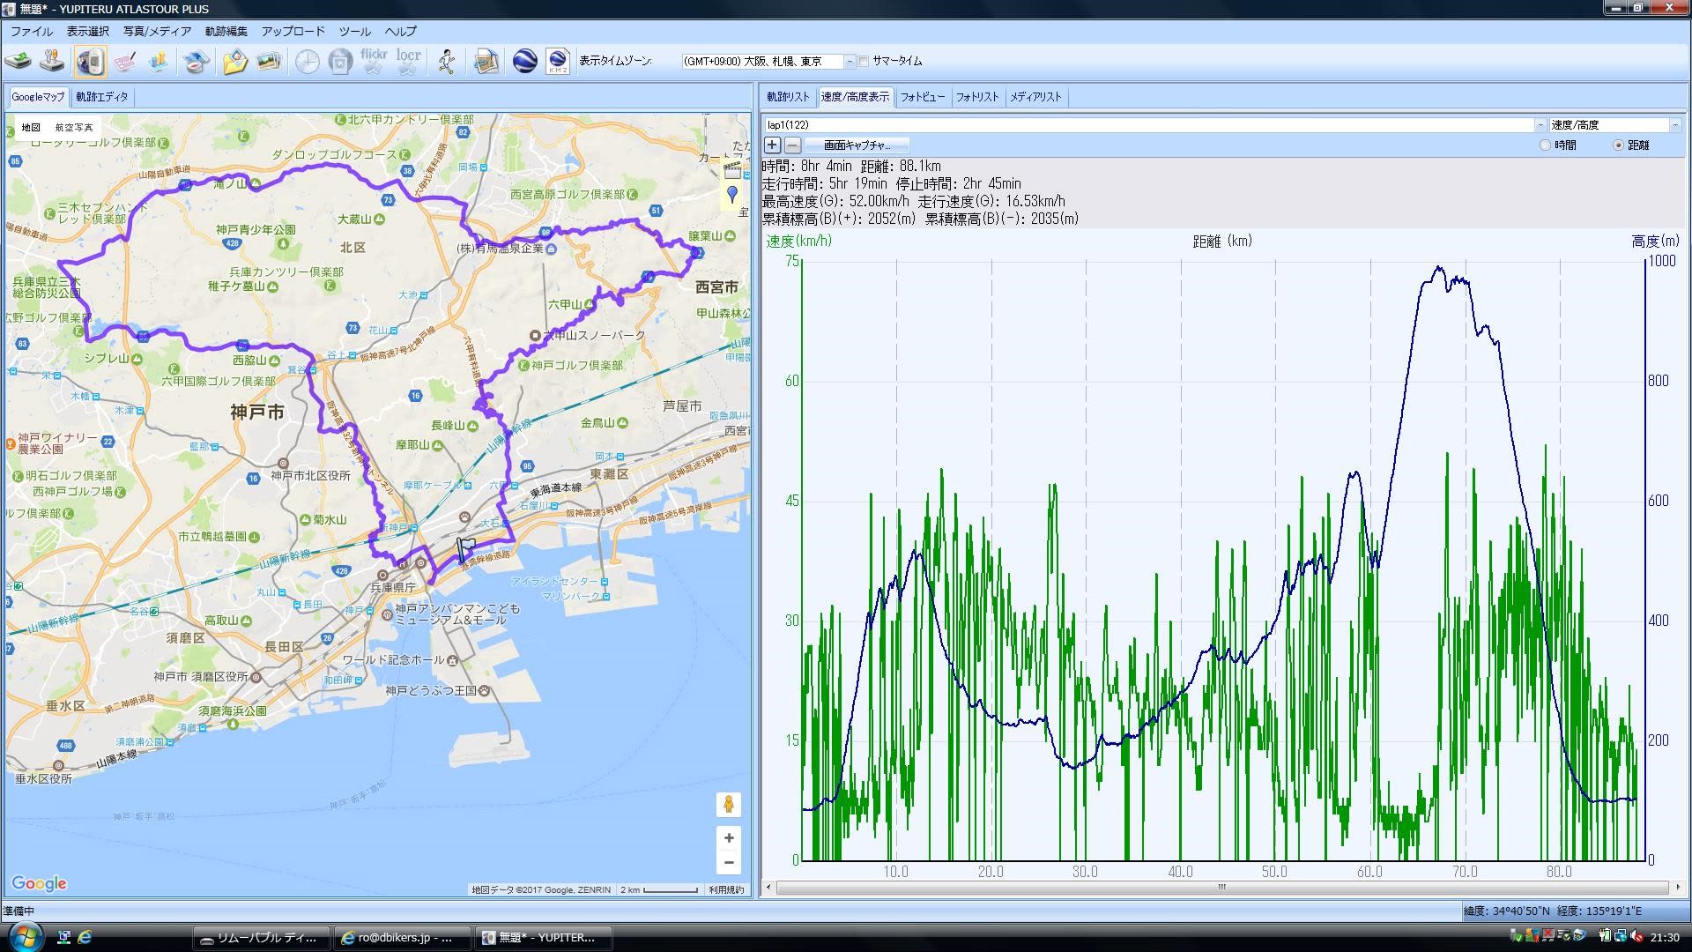Click the graph zoom out minus button
This screenshot has height=952, width=1692.
pyautogui.click(x=792, y=145)
